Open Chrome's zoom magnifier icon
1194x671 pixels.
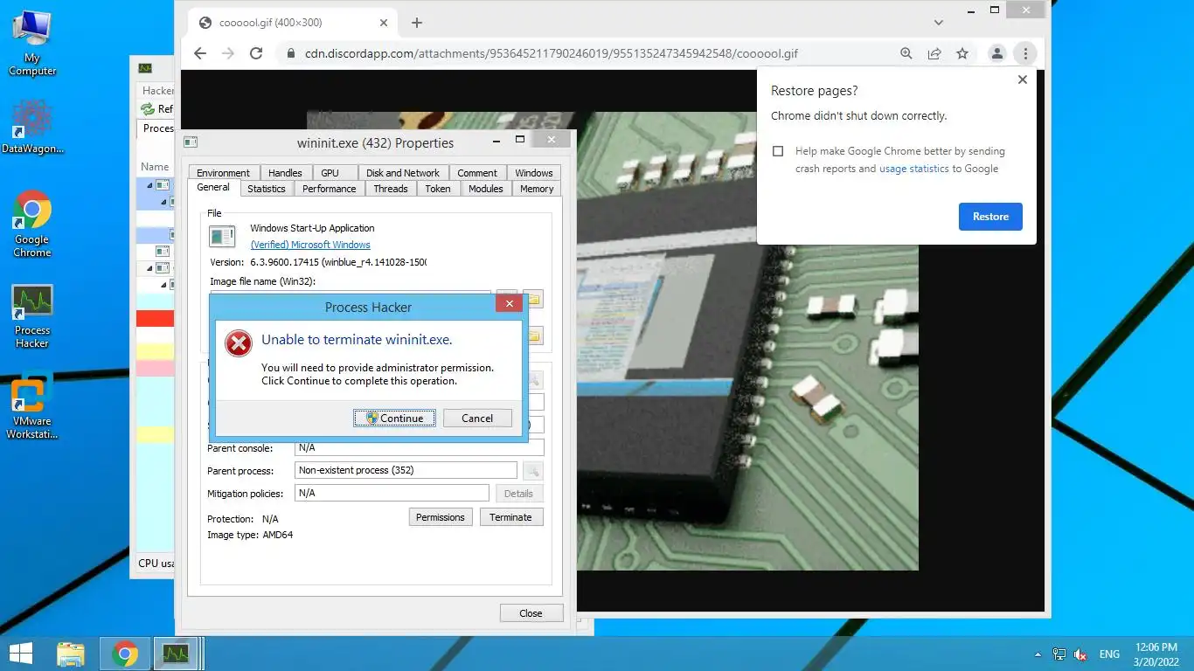906,53
